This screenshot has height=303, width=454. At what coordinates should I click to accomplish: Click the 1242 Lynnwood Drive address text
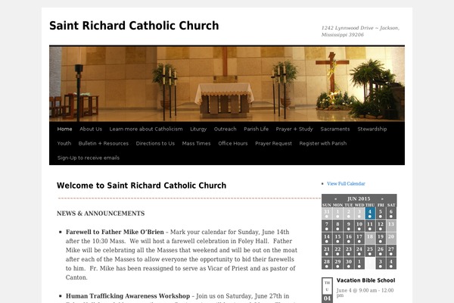tap(360, 31)
